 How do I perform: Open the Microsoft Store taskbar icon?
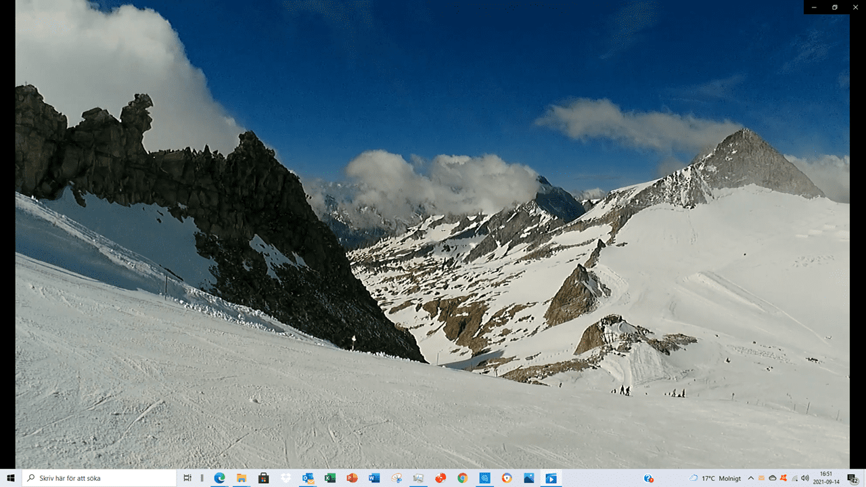pyautogui.click(x=263, y=478)
